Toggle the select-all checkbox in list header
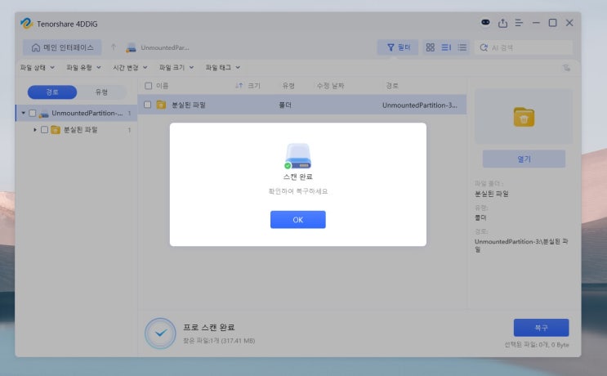 (148, 86)
